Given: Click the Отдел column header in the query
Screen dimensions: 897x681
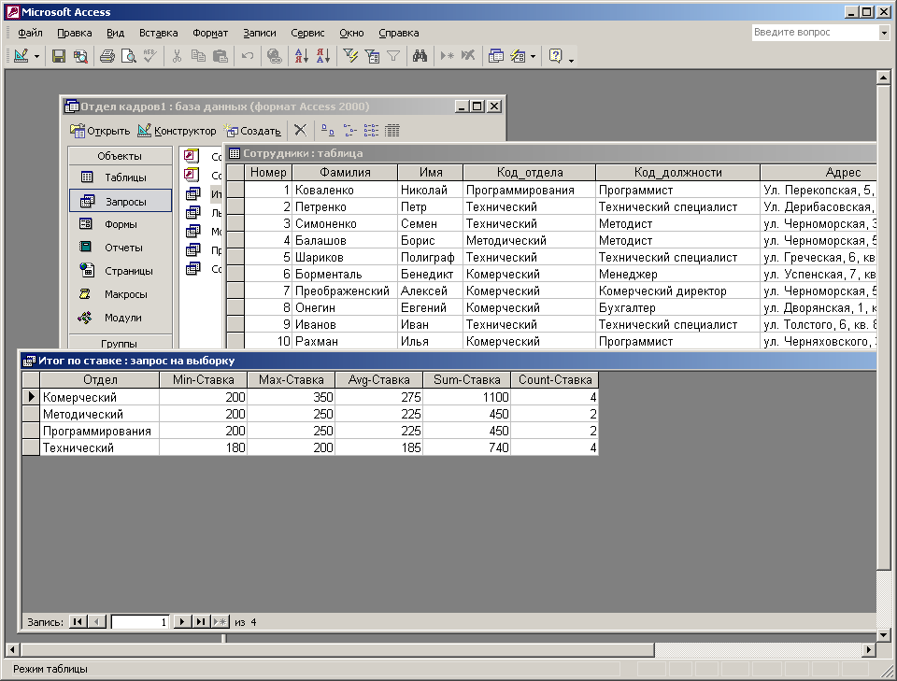Looking at the screenshot, I should [100, 379].
